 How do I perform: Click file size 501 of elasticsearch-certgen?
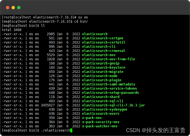(52, 38)
